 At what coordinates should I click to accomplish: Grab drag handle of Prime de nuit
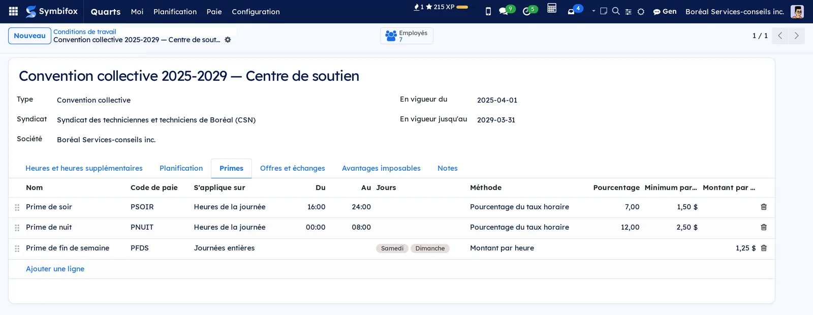click(x=17, y=228)
